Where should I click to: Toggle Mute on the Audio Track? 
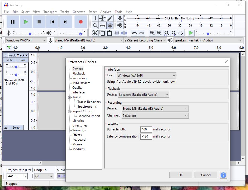9,60
